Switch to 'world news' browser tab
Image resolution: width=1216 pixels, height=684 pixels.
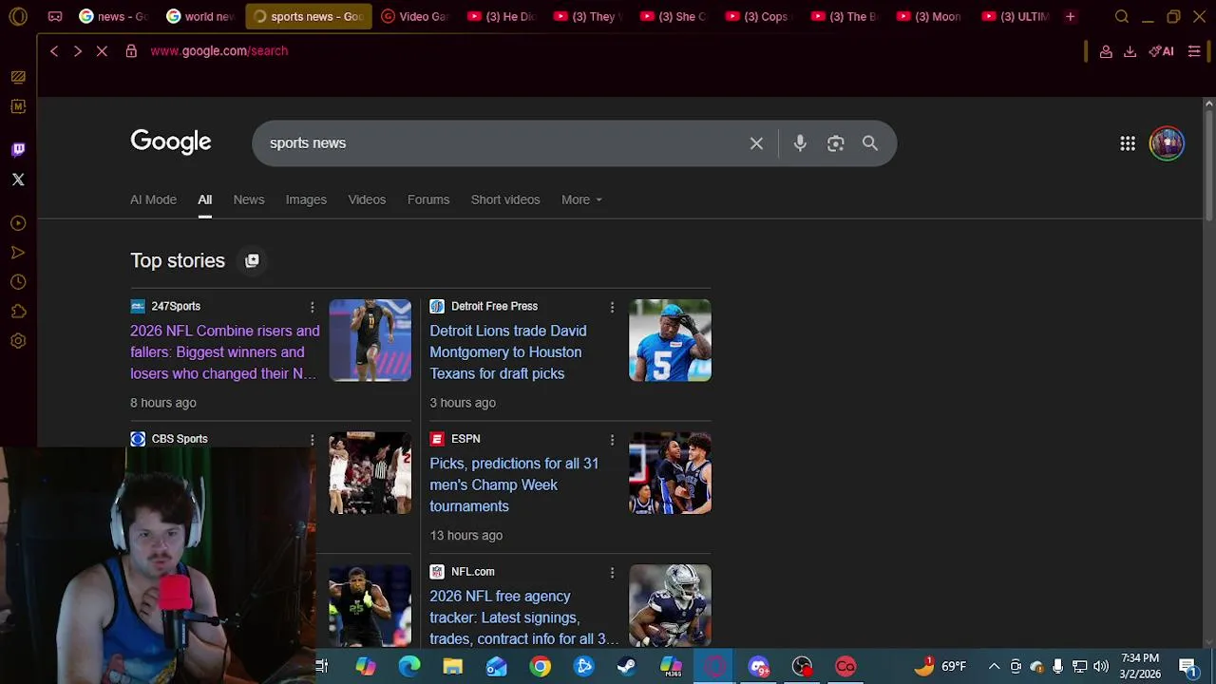click(200, 16)
